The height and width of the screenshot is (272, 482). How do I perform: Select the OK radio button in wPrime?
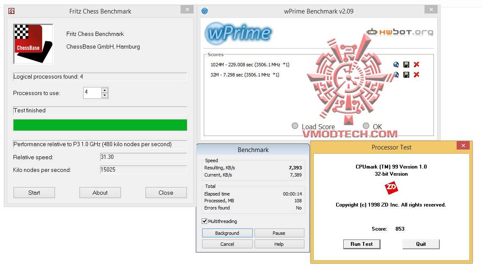click(366, 126)
